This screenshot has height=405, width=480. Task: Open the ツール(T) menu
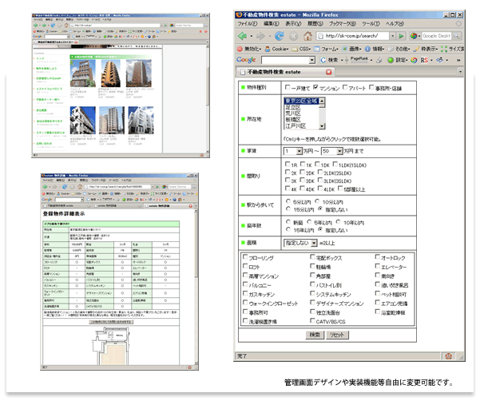coord(371,24)
